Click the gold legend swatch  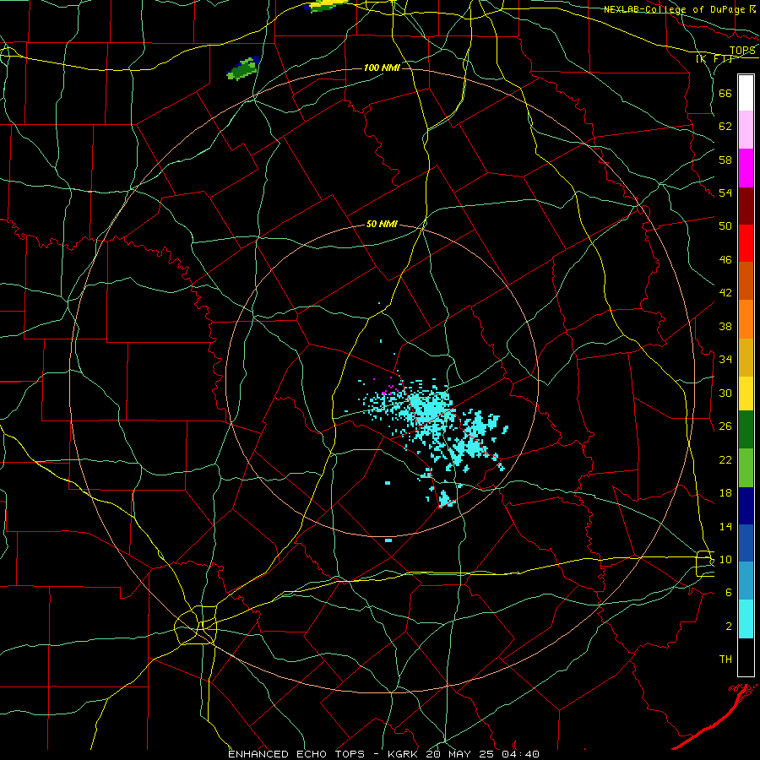746,357
